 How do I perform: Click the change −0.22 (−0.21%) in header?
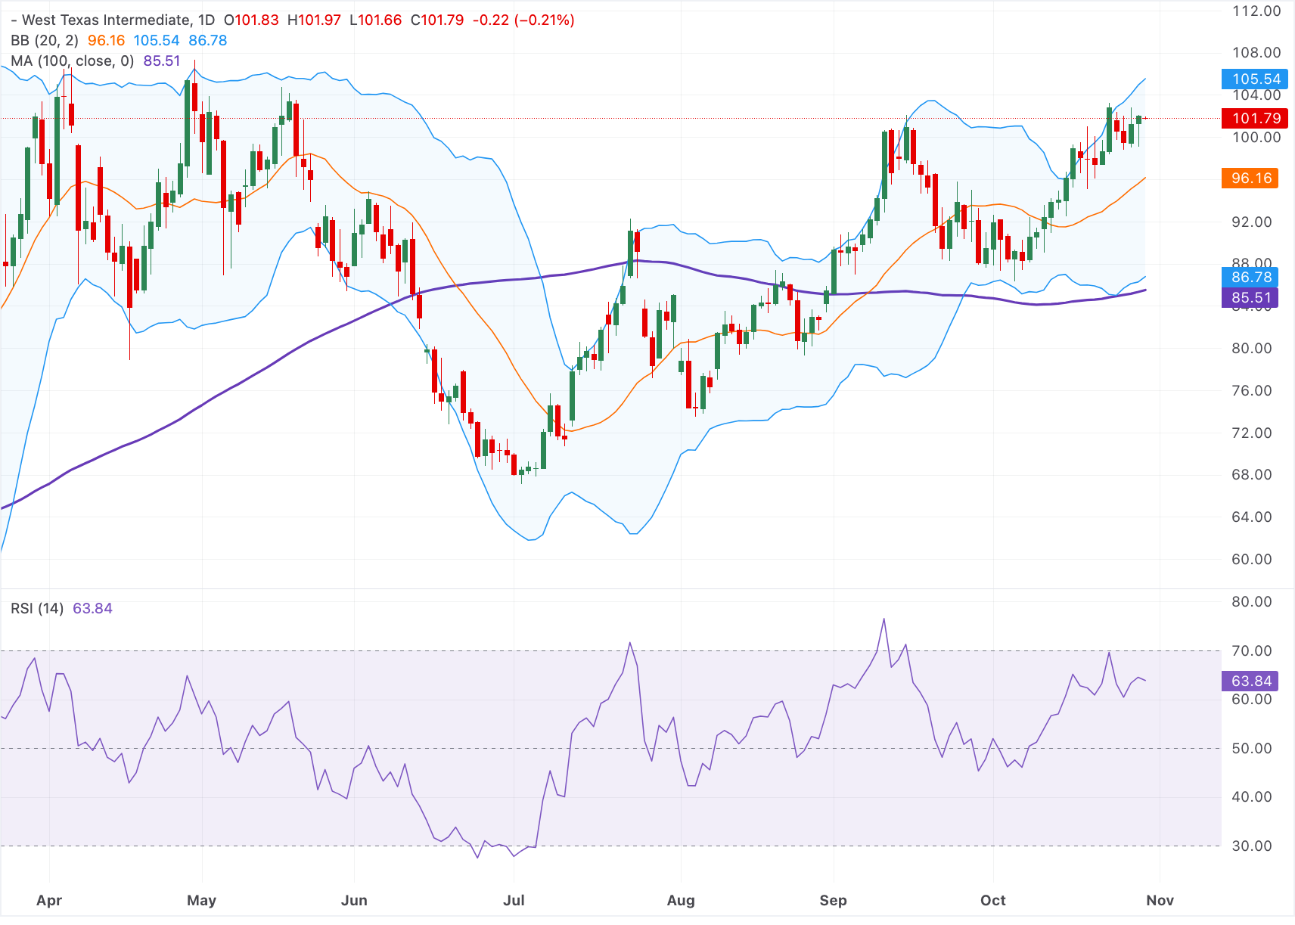click(x=523, y=20)
